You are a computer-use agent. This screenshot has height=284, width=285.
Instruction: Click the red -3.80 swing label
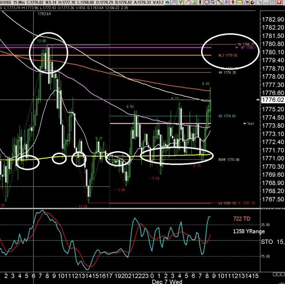(x=120, y=189)
